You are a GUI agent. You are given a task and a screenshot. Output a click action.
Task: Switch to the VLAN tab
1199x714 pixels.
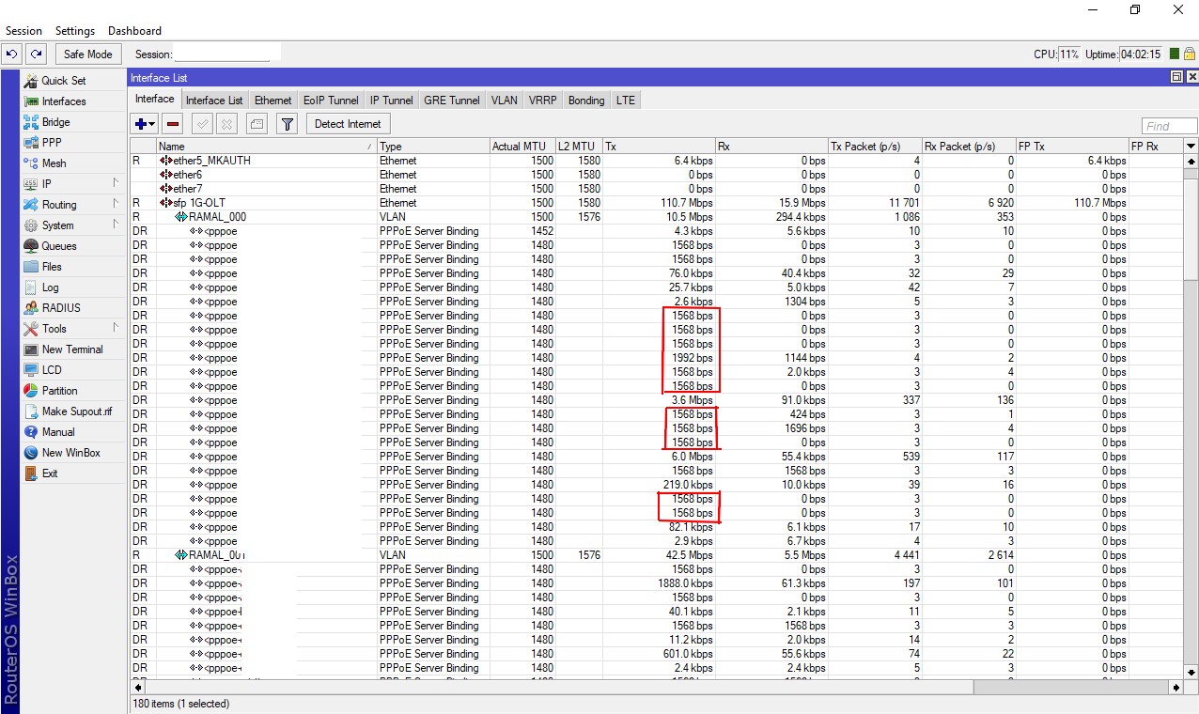504,101
